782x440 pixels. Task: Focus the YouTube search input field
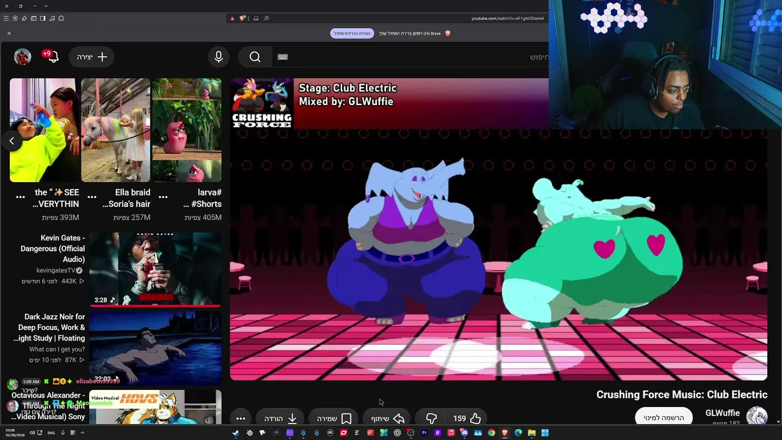pyautogui.click(x=409, y=57)
